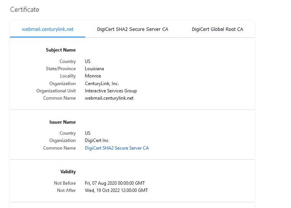
Task: Click the Not After label
Action: coord(67,190)
